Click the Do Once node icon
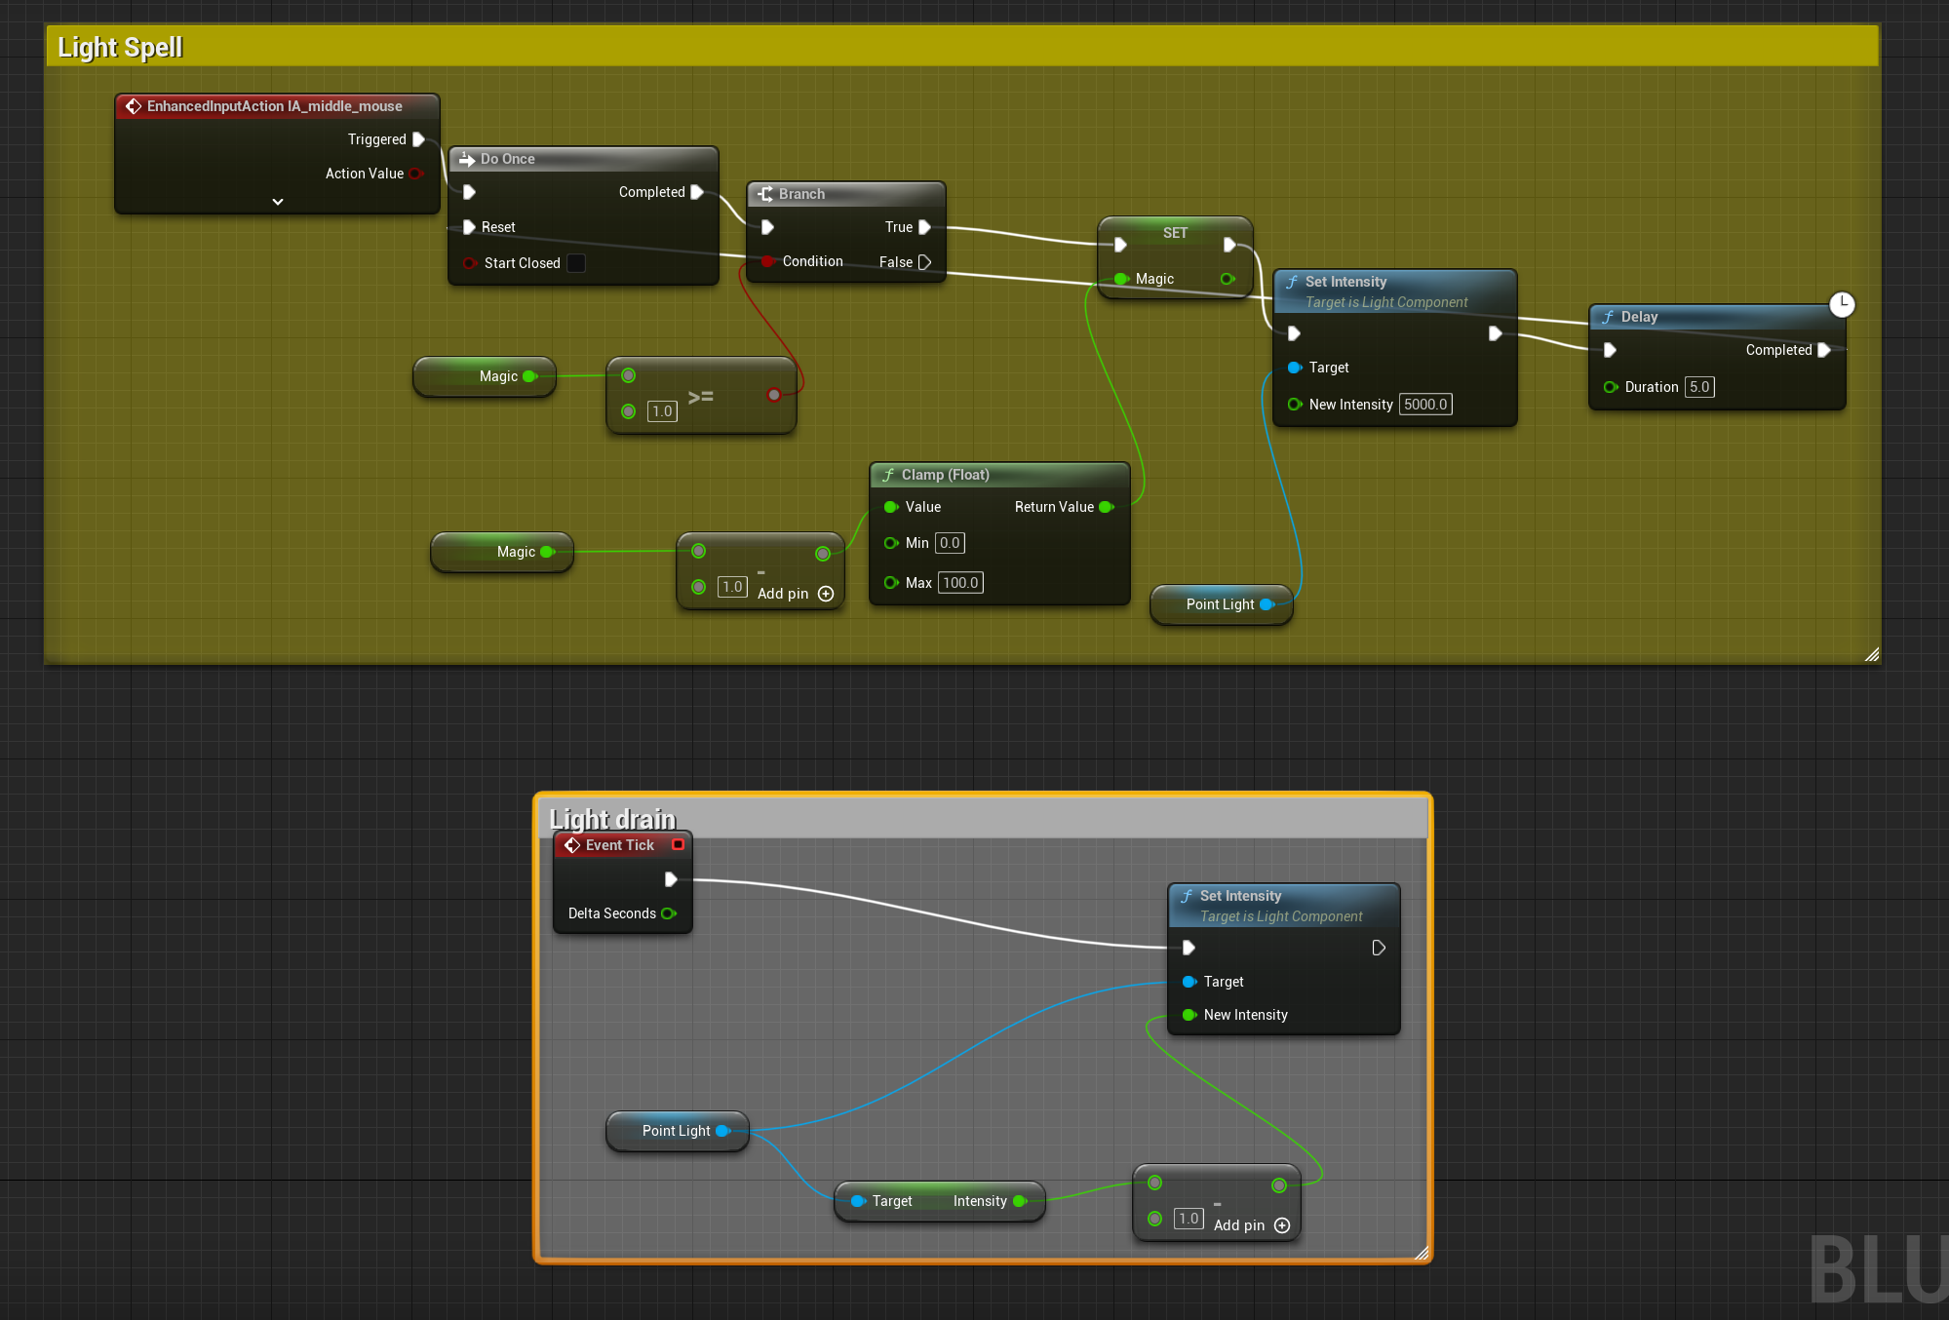The height and width of the screenshot is (1320, 1949). [467, 159]
